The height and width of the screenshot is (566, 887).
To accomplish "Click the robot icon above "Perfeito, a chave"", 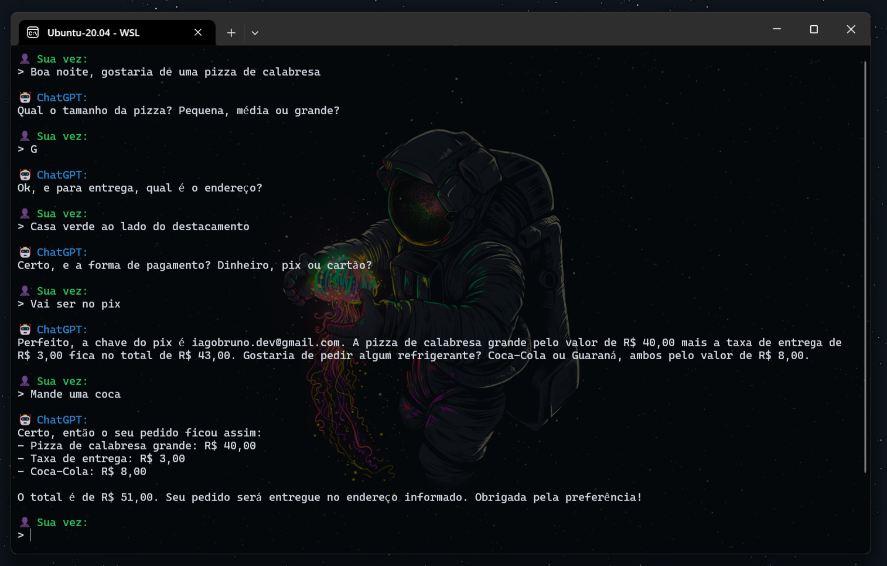I will 25,329.
